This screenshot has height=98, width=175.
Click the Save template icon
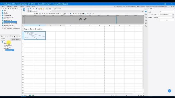(28, 9)
